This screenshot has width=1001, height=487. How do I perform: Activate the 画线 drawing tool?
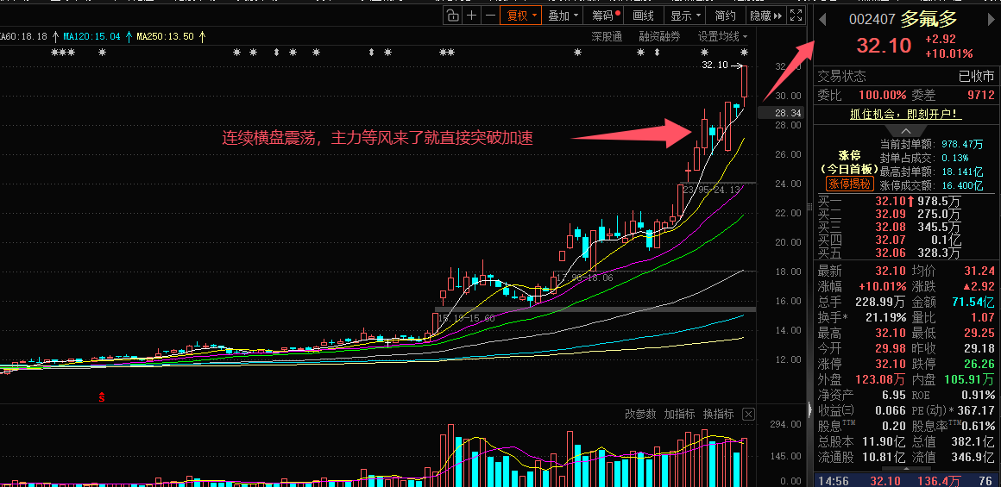[643, 16]
